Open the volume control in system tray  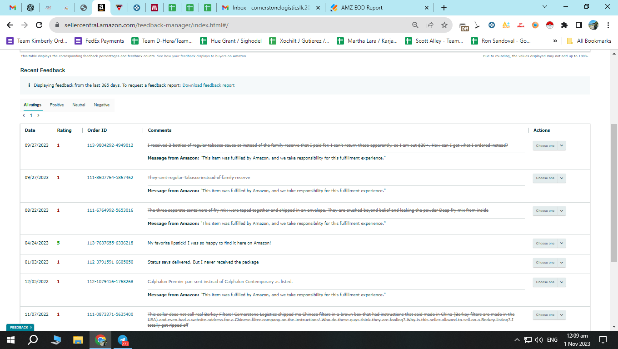[539, 340]
